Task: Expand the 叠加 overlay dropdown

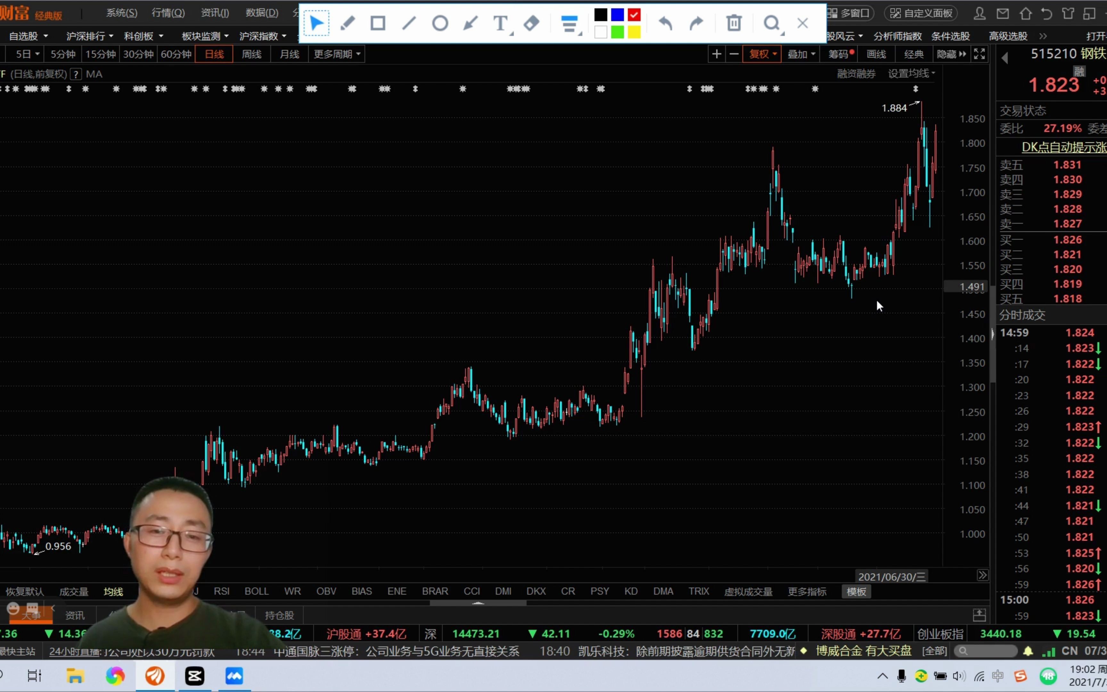Action: pyautogui.click(x=801, y=54)
